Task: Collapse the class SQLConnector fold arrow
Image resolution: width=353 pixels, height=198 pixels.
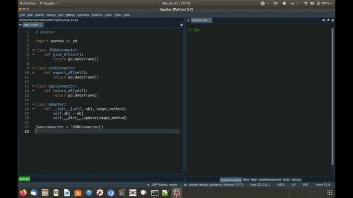Action: (33, 86)
